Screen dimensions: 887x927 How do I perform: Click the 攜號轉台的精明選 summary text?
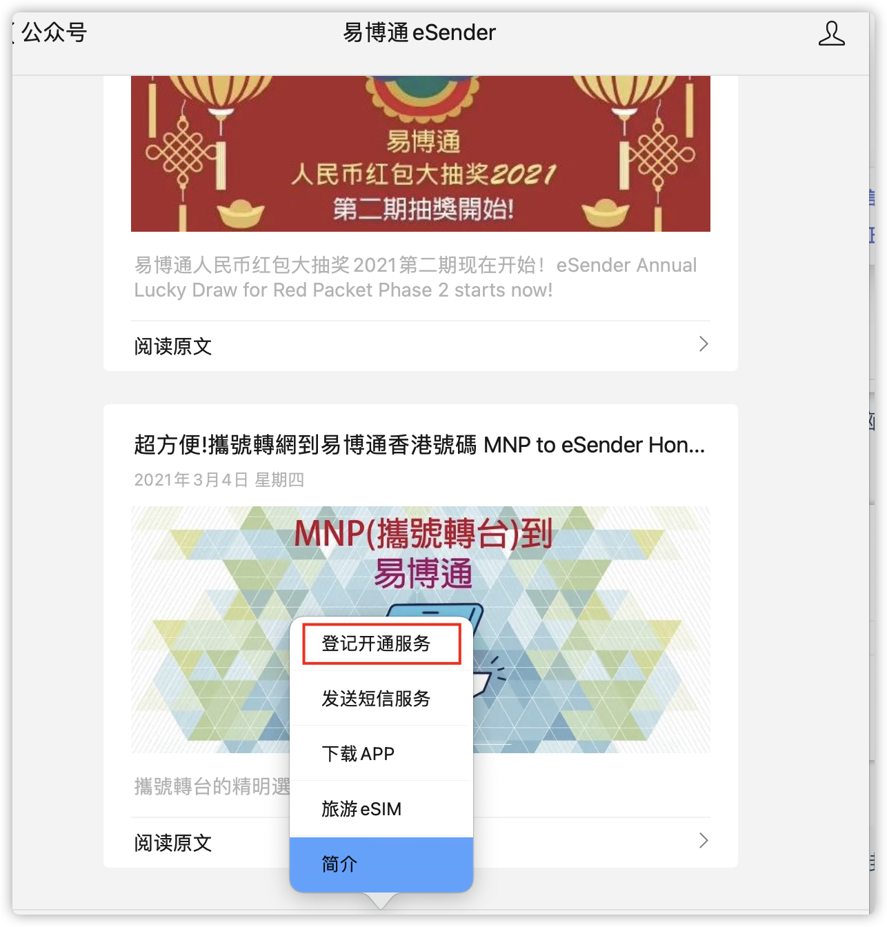212,786
